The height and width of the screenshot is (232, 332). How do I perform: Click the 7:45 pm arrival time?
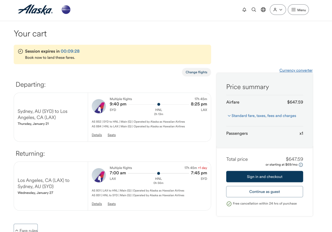(199, 173)
